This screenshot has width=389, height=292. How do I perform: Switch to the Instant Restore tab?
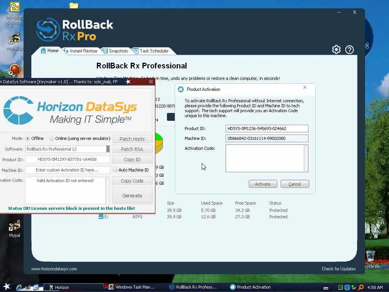(81, 51)
